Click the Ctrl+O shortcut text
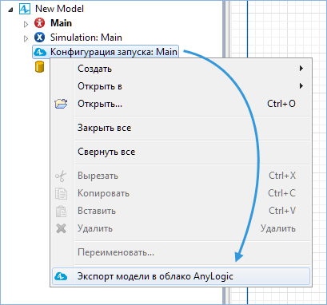The height and width of the screenshot is (305, 327). coord(281,104)
